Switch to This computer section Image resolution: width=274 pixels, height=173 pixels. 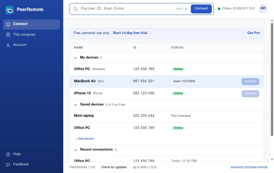click(x=32, y=35)
